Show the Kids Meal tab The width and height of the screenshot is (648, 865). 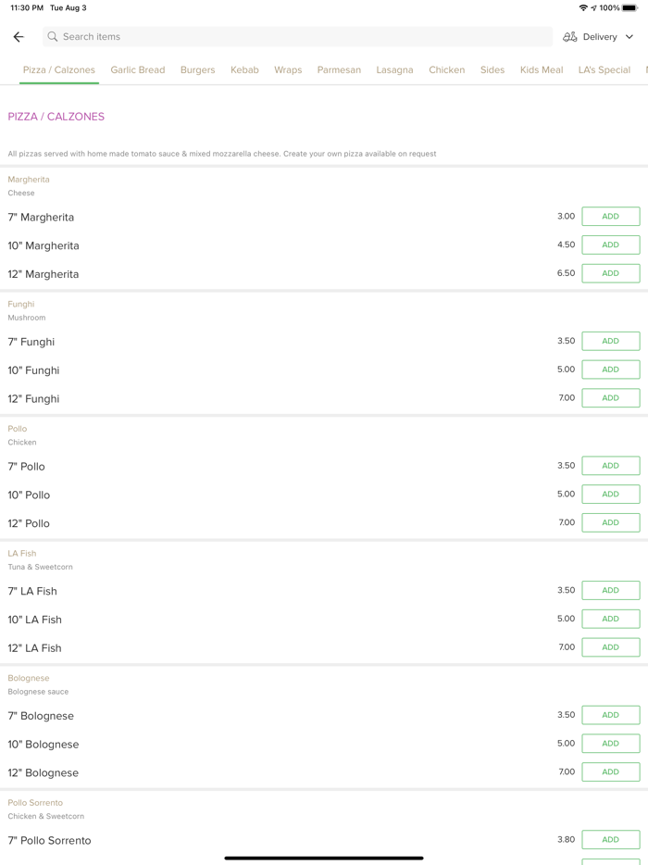(542, 70)
